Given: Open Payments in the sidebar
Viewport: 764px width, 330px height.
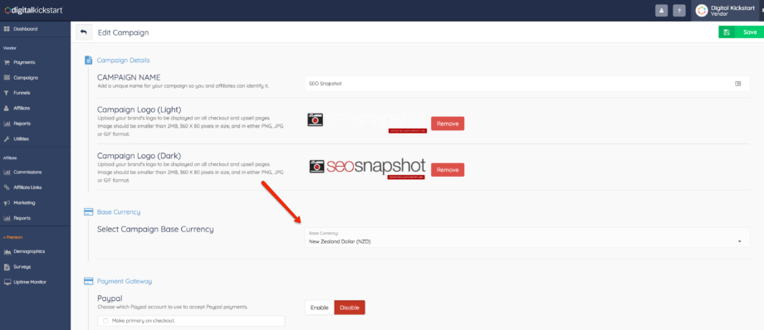Looking at the screenshot, I should point(24,62).
